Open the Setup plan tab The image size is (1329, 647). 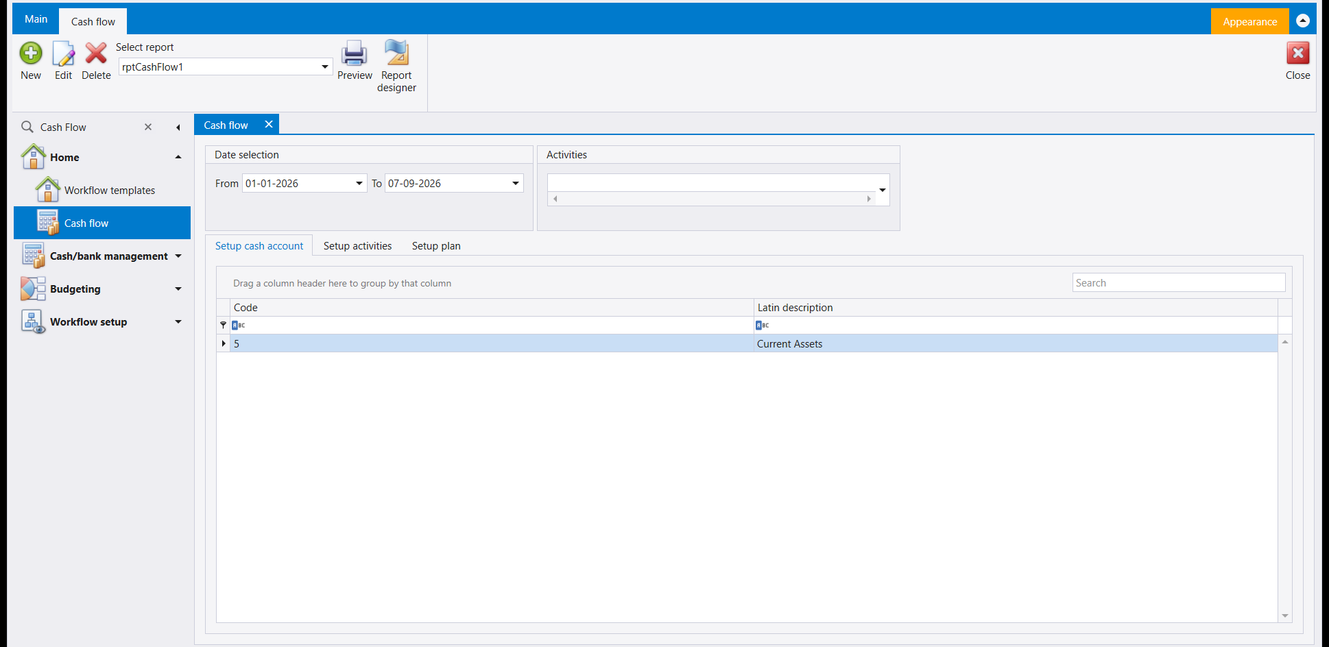[x=436, y=245]
